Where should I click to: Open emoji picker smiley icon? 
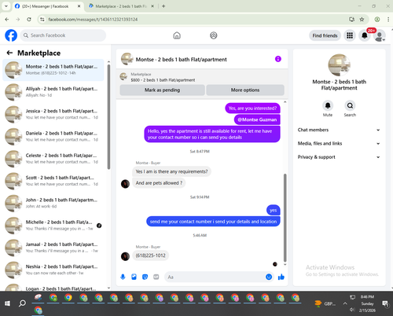click(x=269, y=277)
